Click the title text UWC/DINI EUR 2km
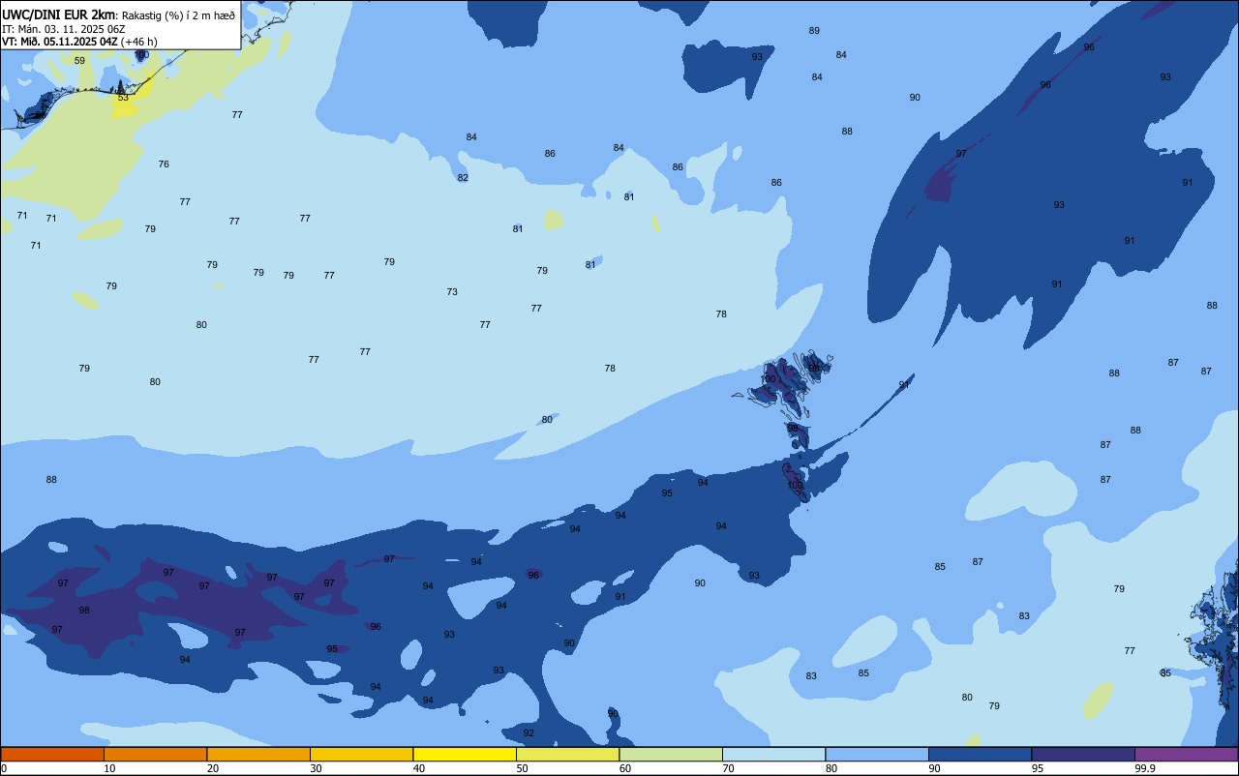This screenshot has width=1239, height=776. pos(58,15)
